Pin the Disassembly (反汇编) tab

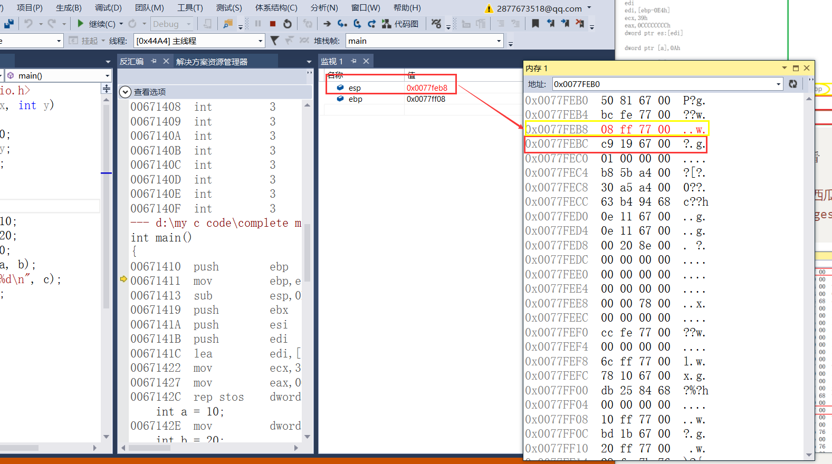pos(154,61)
